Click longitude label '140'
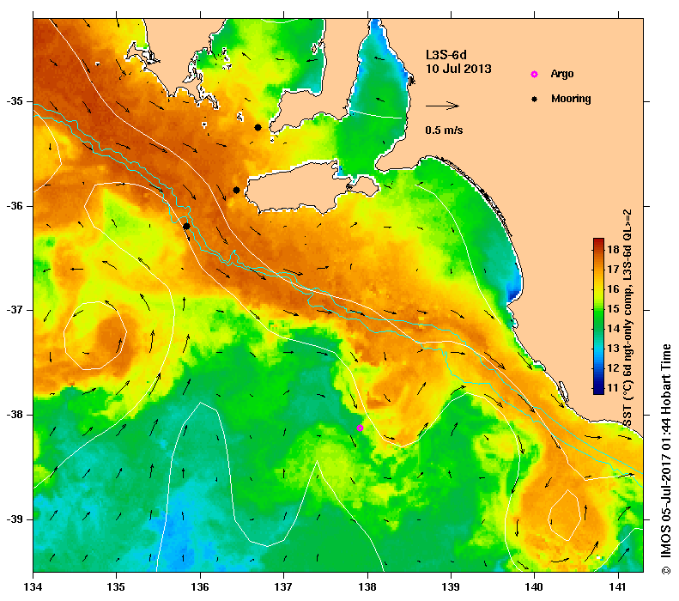Image resolution: width=679 pixels, height=601 pixels. 535,587
